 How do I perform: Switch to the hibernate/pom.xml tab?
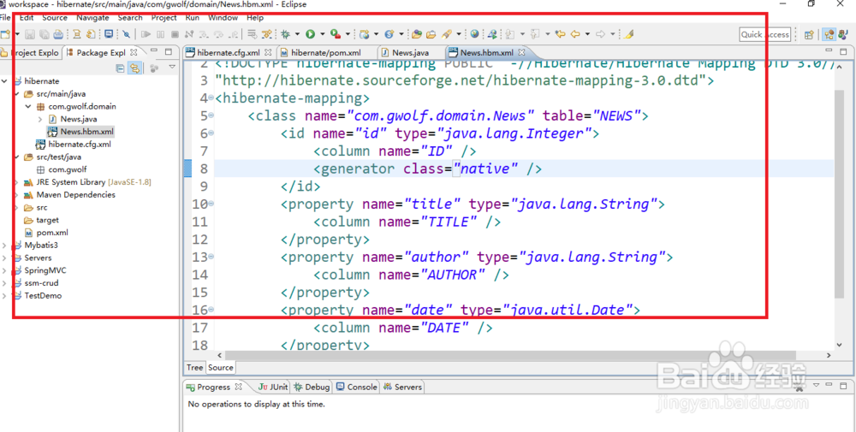325,53
